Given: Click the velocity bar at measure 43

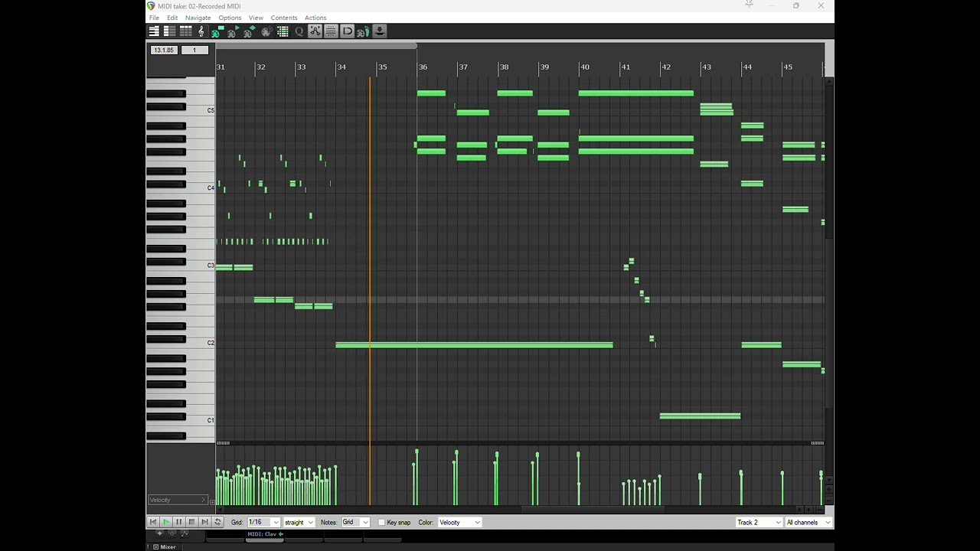Looking at the screenshot, I should tap(700, 490).
